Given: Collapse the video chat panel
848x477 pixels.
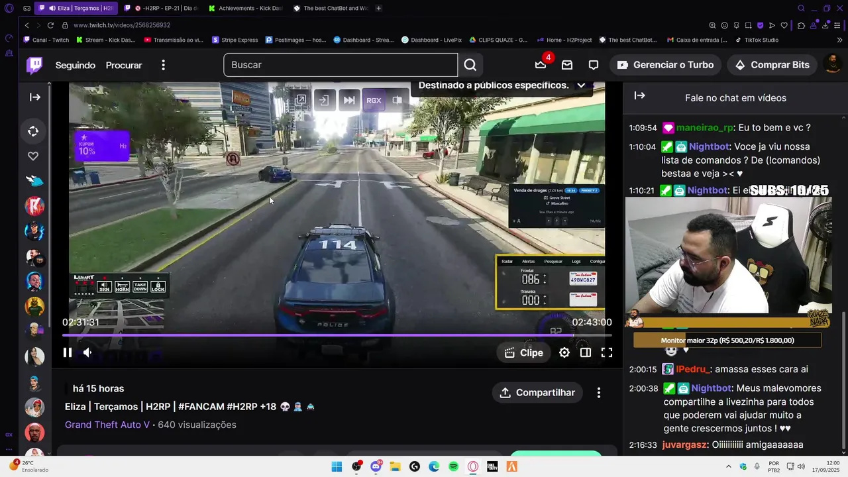Looking at the screenshot, I should (x=639, y=96).
